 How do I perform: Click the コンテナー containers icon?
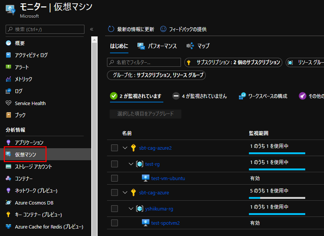tap(9, 178)
